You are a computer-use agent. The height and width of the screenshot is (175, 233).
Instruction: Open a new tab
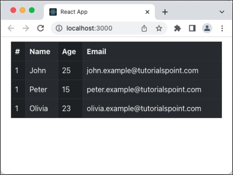click(x=165, y=12)
